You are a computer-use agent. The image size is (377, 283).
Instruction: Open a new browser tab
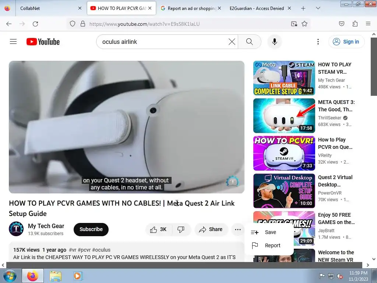click(303, 8)
